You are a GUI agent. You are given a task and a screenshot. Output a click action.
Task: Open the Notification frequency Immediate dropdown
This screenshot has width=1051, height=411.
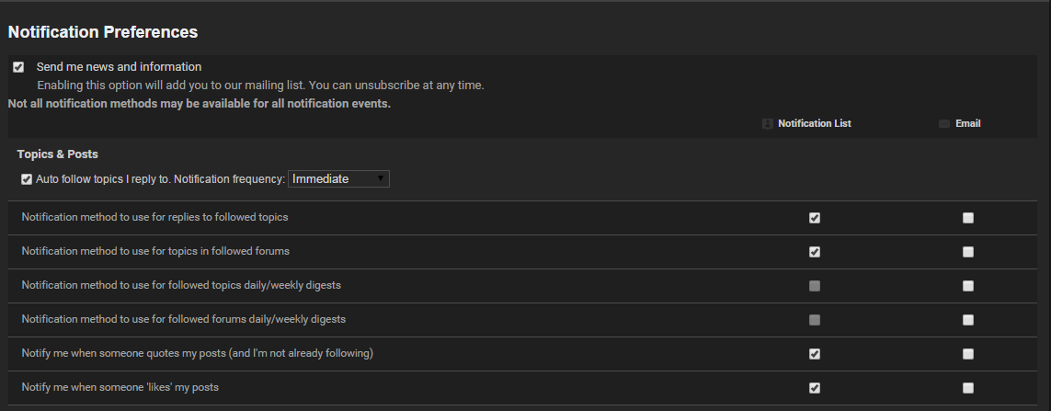pos(338,179)
